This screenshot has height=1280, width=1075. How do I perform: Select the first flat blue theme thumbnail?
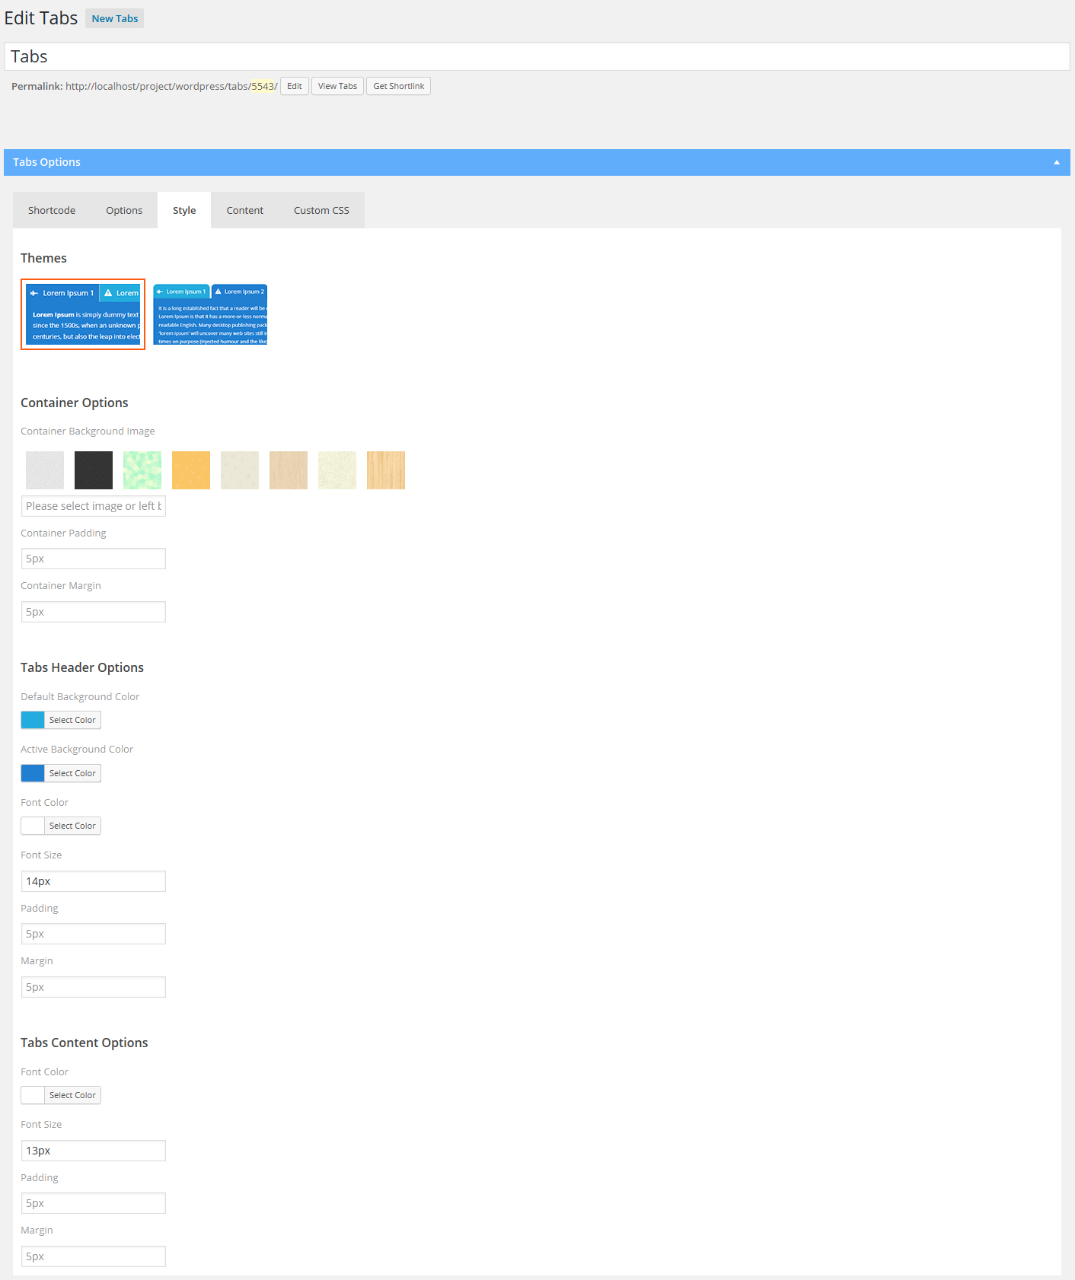click(x=83, y=314)
